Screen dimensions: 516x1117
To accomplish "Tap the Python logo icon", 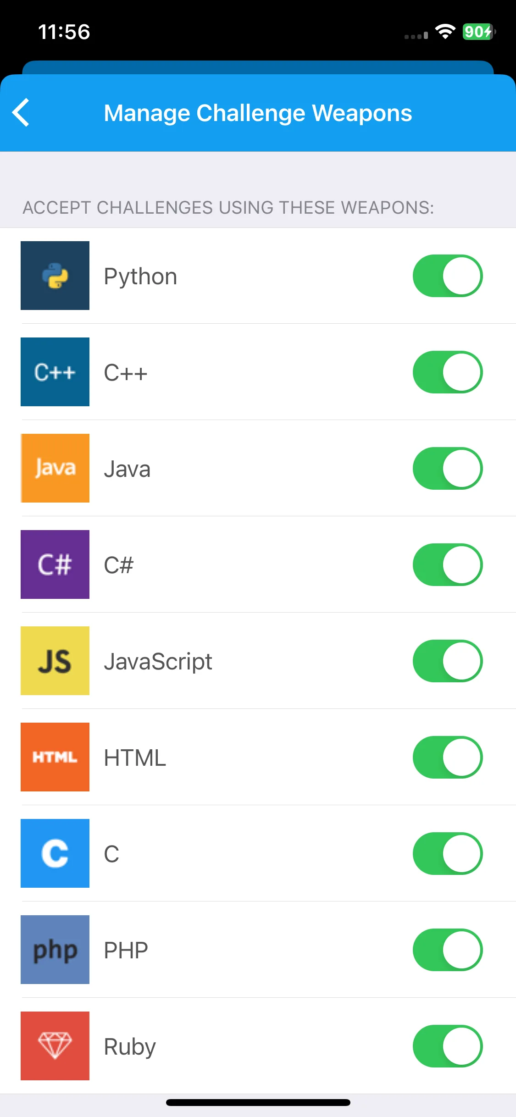I will (x=55, y=276).
